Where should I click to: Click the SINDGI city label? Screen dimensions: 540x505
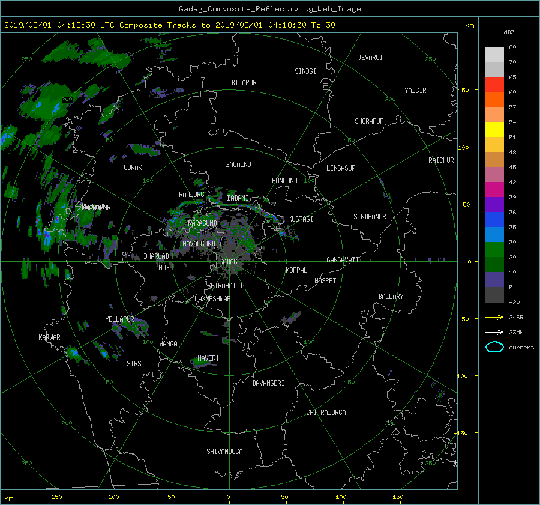(305, 71)
